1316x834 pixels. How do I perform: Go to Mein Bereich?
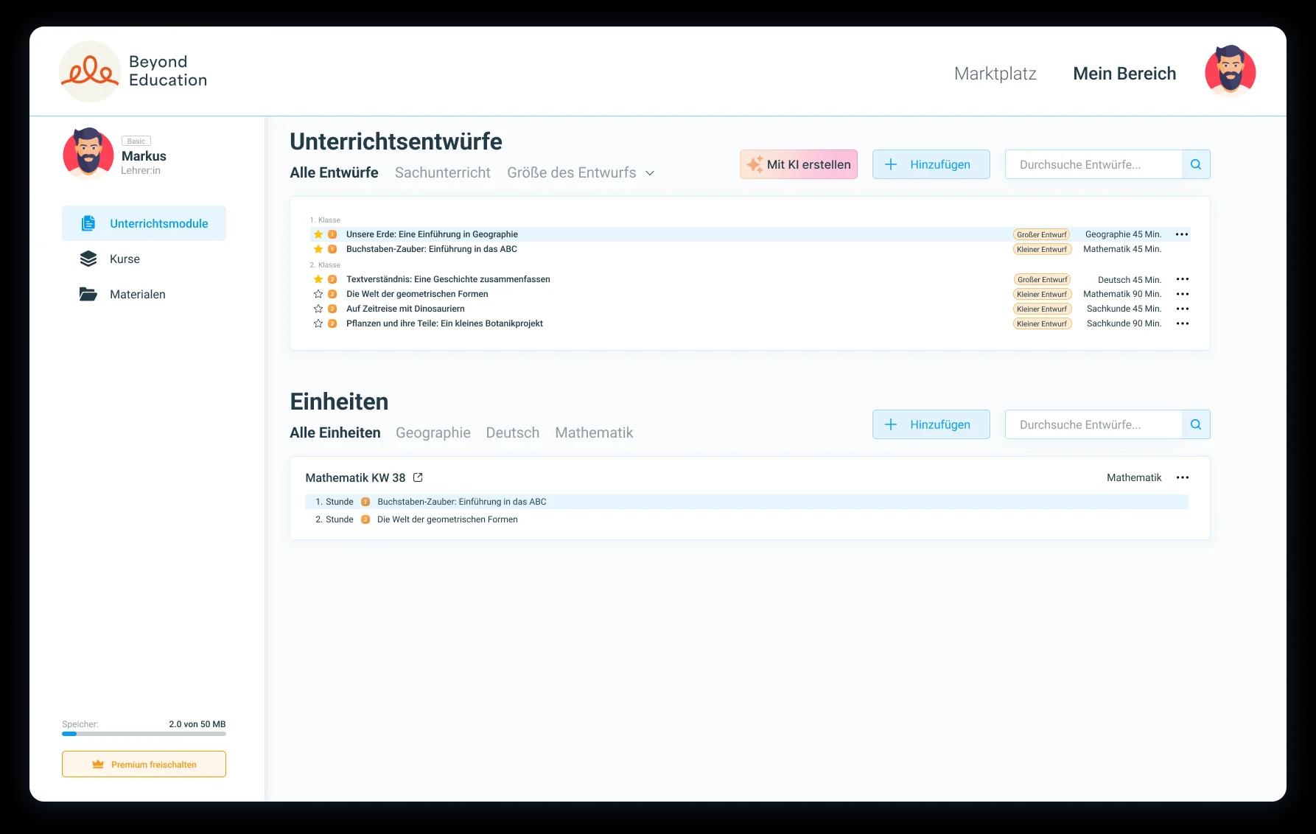click(x=1124, y=74)
